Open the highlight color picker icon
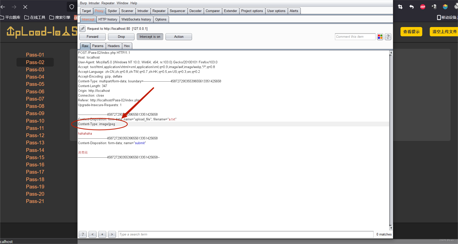 coord(380,37)
